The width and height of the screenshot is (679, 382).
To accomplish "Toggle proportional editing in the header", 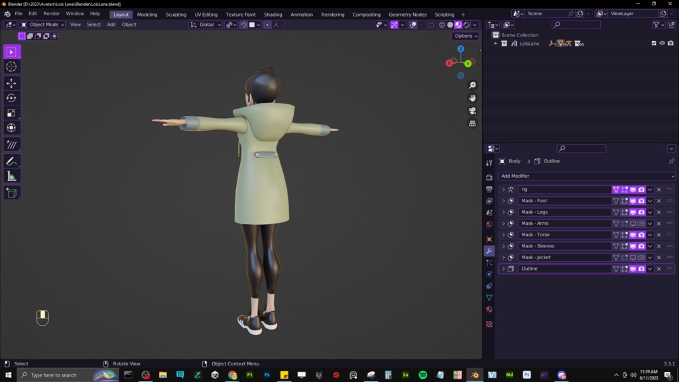I will [268, 25].
